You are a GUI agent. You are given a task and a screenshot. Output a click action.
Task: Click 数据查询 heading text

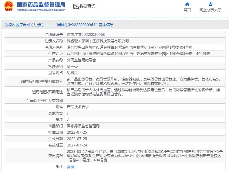click(x=87, y=6)
